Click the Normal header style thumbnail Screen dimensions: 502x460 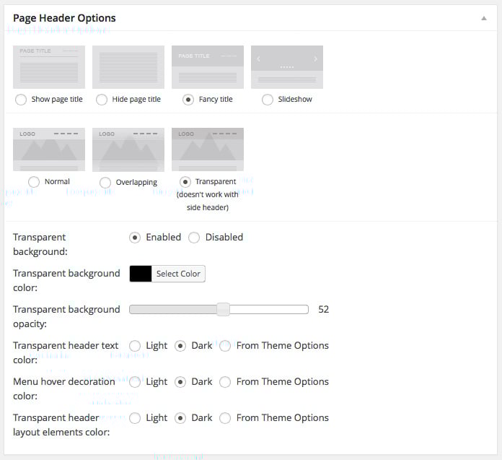coord(49,149)
